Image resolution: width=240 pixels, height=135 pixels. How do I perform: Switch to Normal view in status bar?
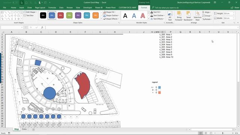point(201,133)
